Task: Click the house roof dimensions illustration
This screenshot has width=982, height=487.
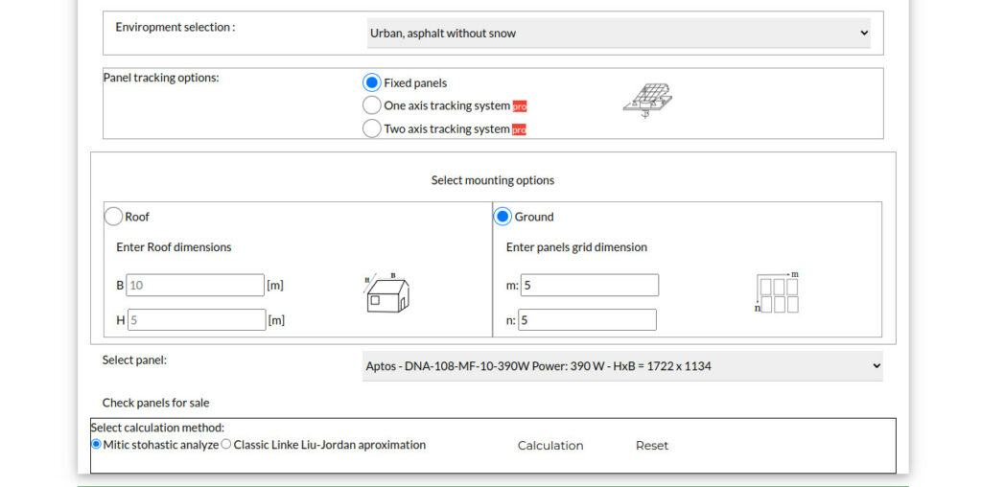Action: (x=386, y=292)
